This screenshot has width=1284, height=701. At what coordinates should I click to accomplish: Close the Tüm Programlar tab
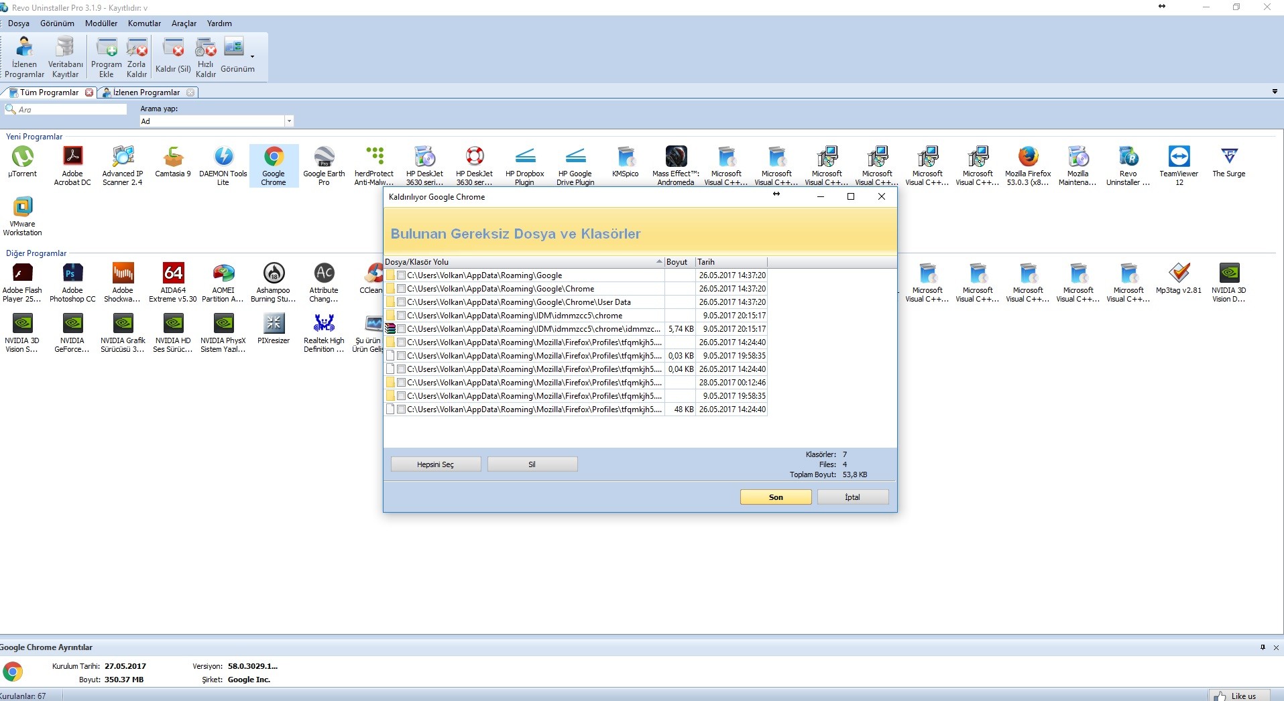tap(89, 92)
